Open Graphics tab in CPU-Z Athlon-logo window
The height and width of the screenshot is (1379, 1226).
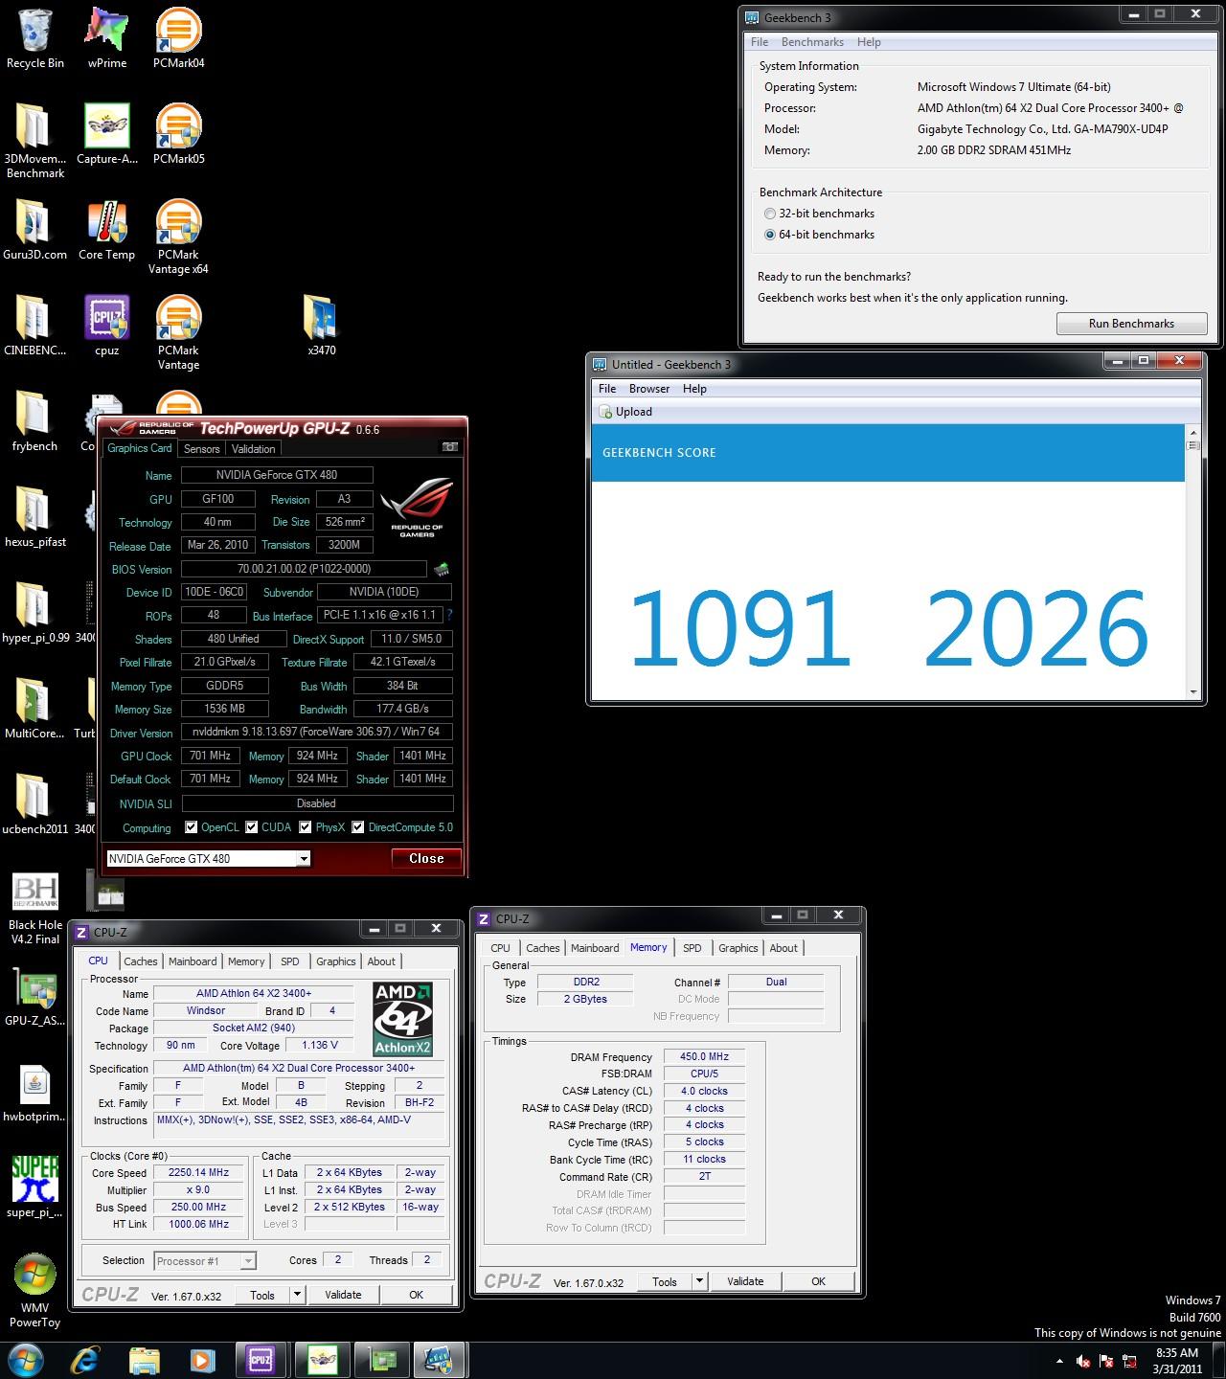(x=335, y=961)
